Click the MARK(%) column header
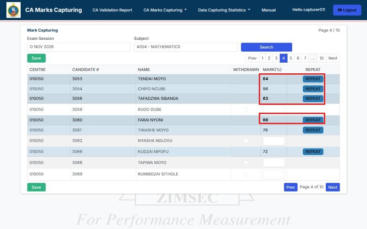The width and height of the screenshot is (367, 229). coord(272,70)
